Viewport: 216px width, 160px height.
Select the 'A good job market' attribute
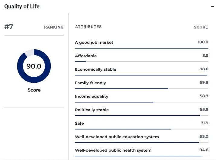pos(94,43)
